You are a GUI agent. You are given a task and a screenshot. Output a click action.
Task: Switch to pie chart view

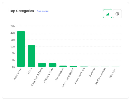(x=117, y=14)
